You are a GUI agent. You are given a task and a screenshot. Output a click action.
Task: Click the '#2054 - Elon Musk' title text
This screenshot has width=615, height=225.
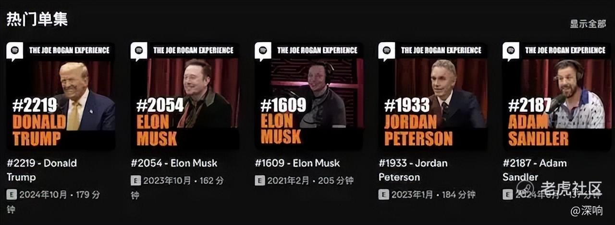(x=174, y=163)
